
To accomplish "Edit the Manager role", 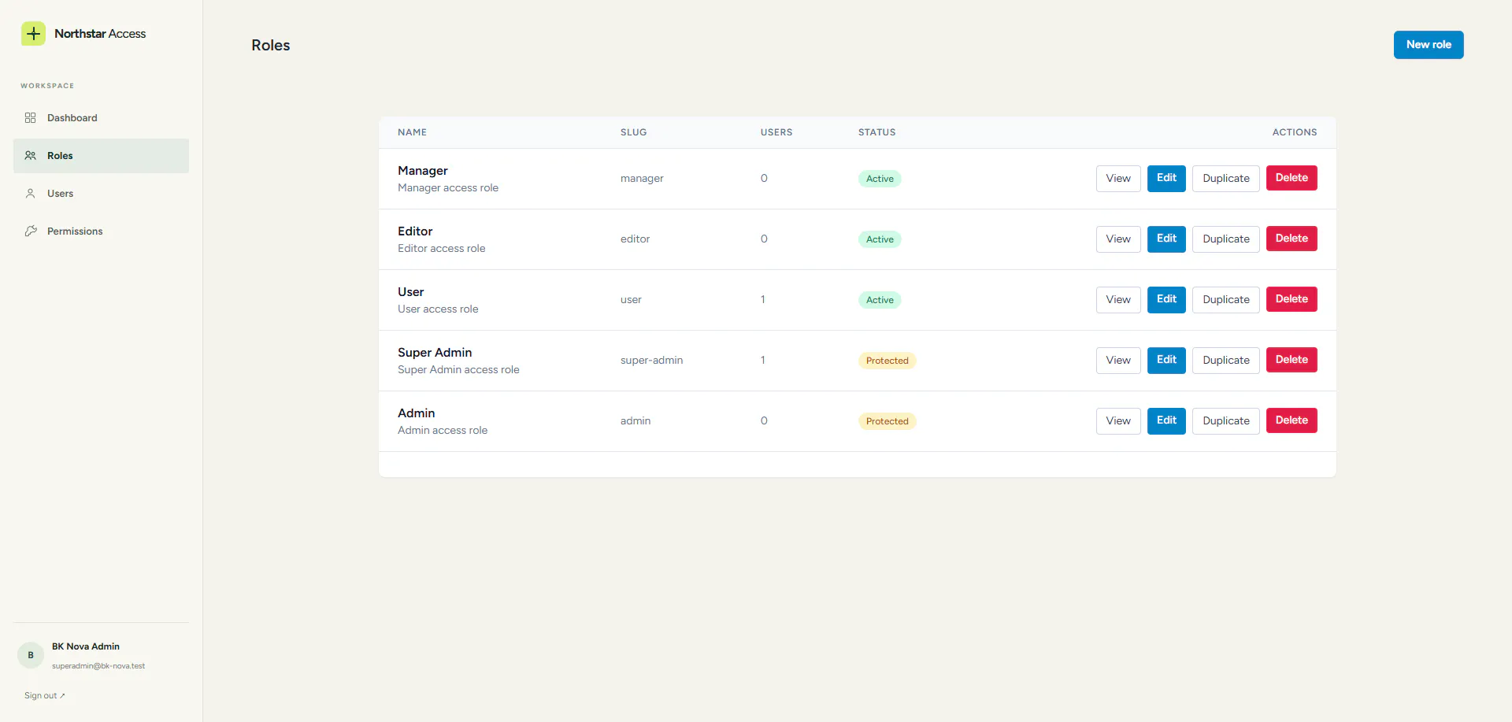I will coord(1166,179).
